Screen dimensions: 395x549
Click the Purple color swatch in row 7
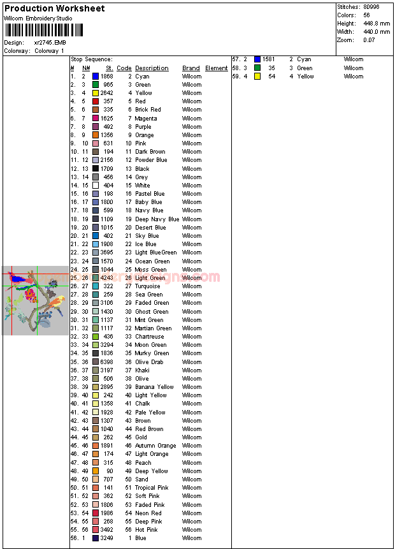[x=96, y=127]
